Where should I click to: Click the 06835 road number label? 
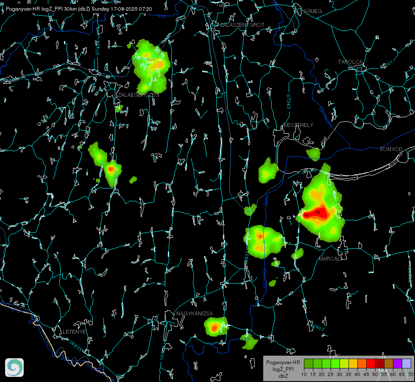click(x=76, y=346)
